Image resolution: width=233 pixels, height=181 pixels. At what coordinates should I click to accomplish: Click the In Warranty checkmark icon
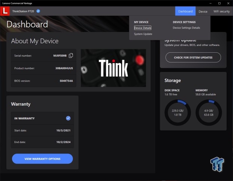[68, 118]
